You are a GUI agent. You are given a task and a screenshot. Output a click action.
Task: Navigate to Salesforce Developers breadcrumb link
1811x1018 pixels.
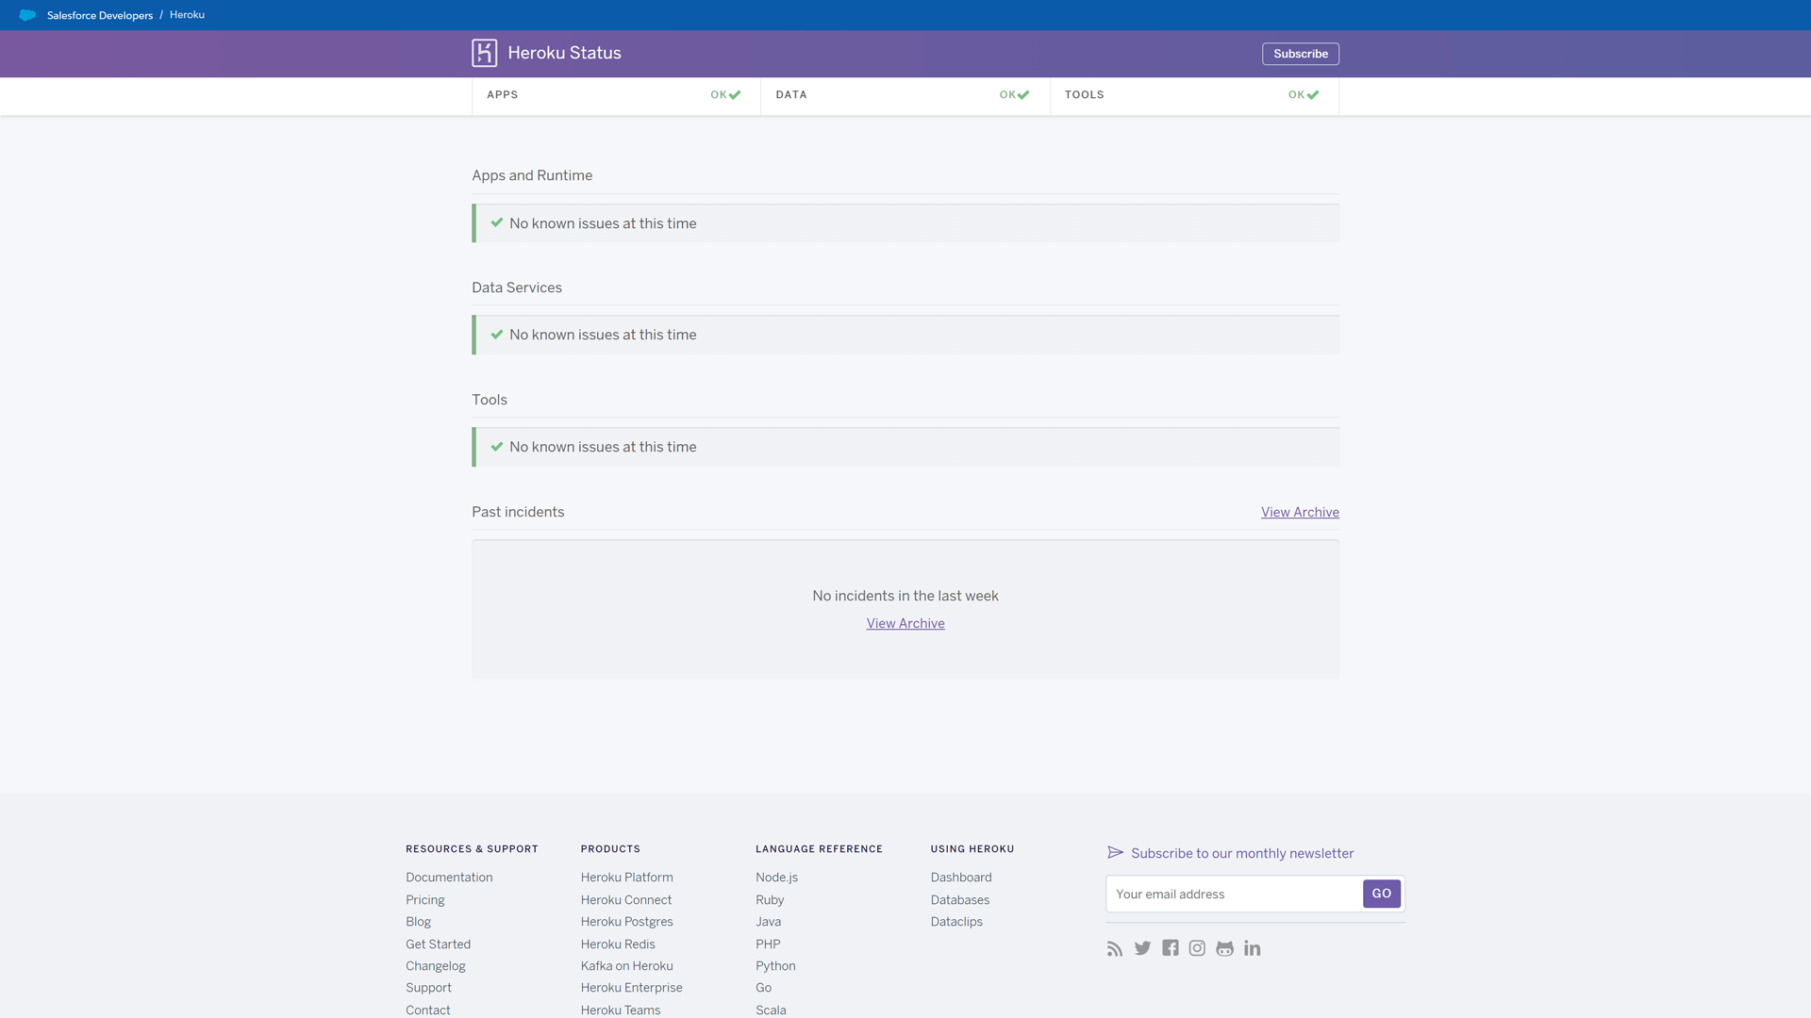coord(99,15)
